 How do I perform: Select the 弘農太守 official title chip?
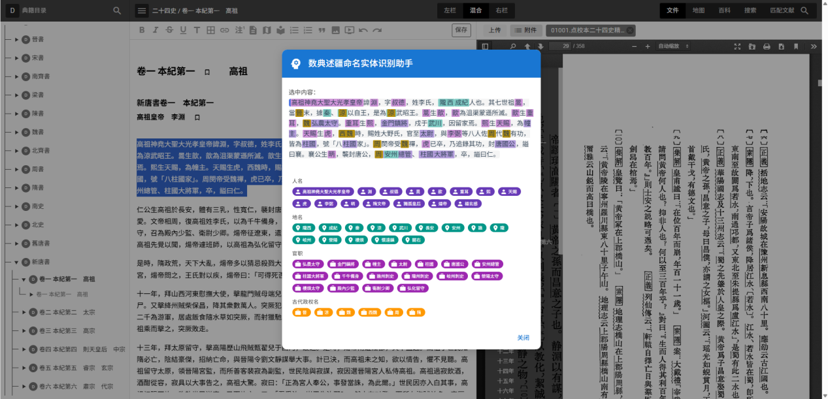pyautogui.click(x=308, y=264)
